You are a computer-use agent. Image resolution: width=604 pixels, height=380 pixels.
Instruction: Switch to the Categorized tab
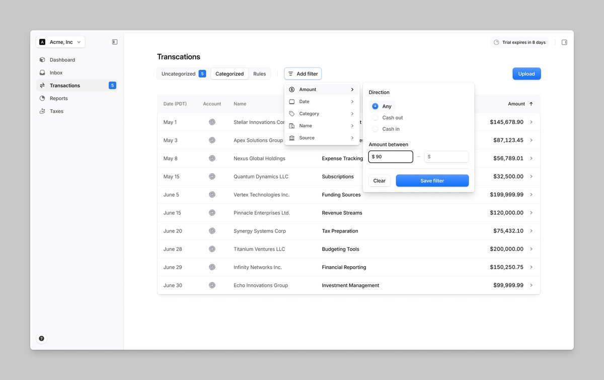(x=230, y=74)
